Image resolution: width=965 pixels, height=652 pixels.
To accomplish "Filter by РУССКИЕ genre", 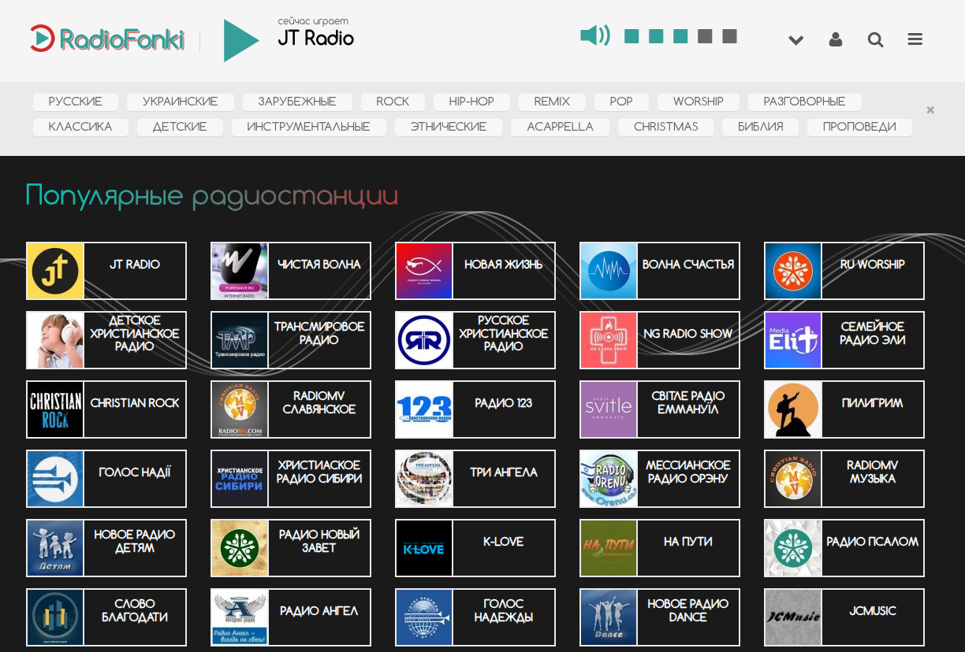I will 76,102.
